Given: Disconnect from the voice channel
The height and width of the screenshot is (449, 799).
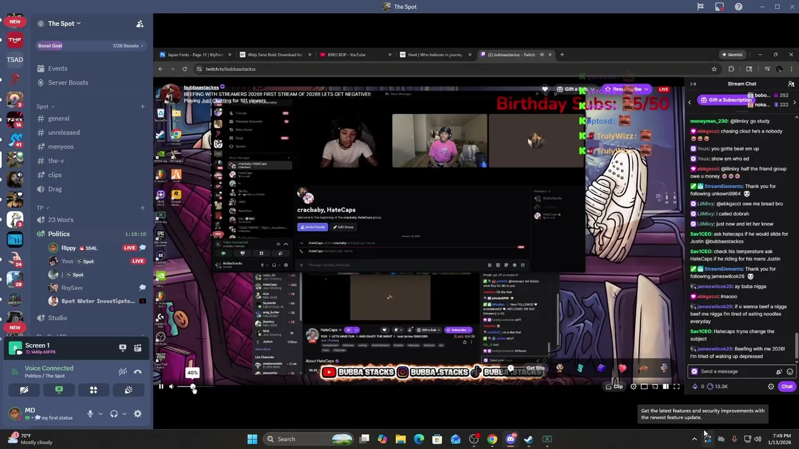Looking at the screenshot, I should pos(137,372).
